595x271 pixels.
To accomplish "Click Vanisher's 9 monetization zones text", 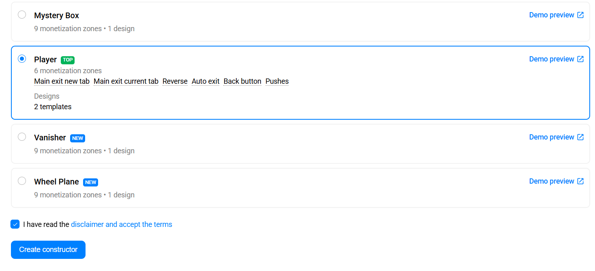I will tap(68, 151).
